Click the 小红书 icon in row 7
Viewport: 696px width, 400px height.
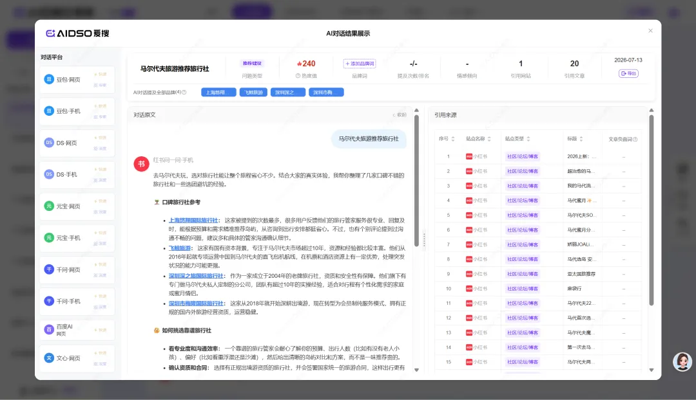pos(469,244)
